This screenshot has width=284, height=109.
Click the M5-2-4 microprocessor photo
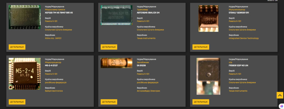click(25, 74)
